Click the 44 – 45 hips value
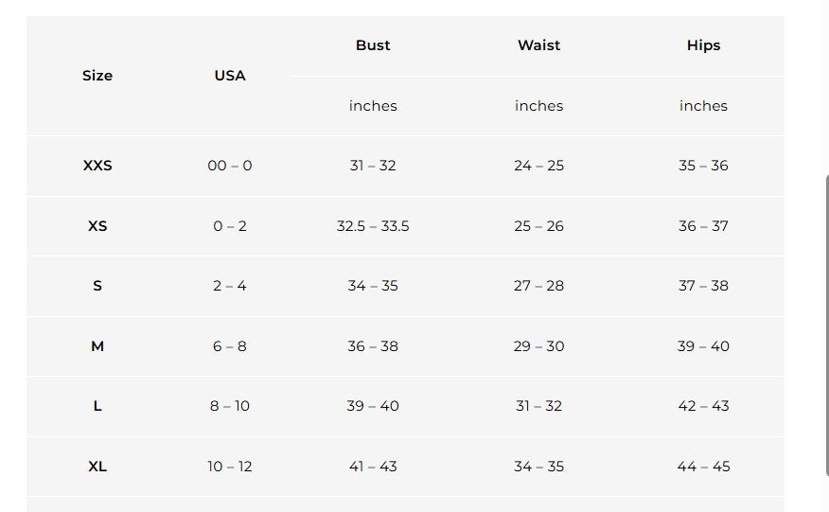Image resolution: width=829 pixels, height=512 pixels. pos(703,467)
